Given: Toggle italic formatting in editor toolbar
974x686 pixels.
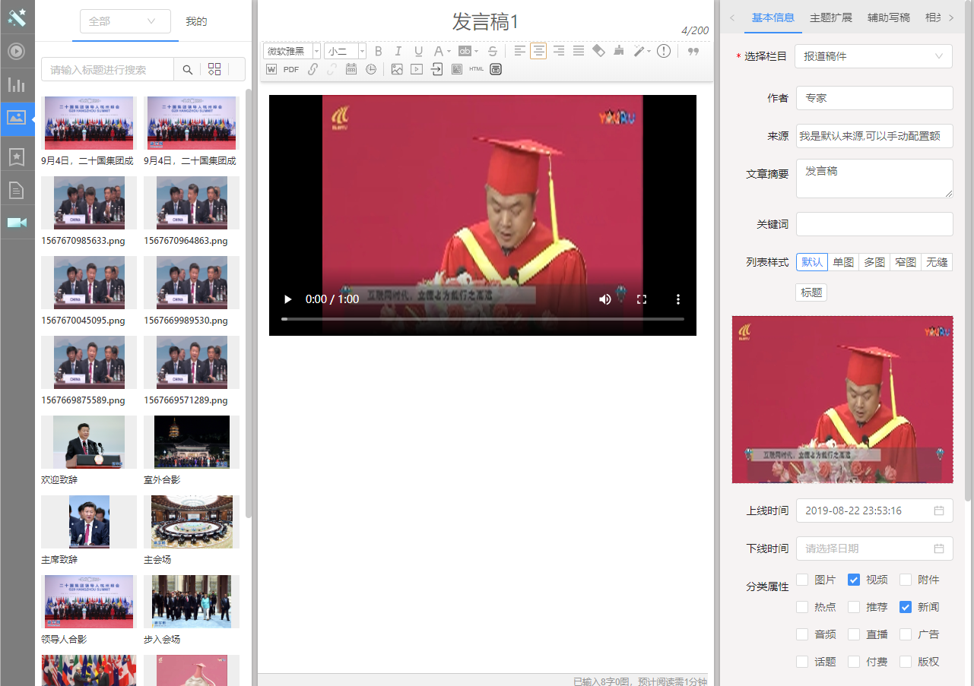Looking at the screenshot, I should click(x=398, y=52).
